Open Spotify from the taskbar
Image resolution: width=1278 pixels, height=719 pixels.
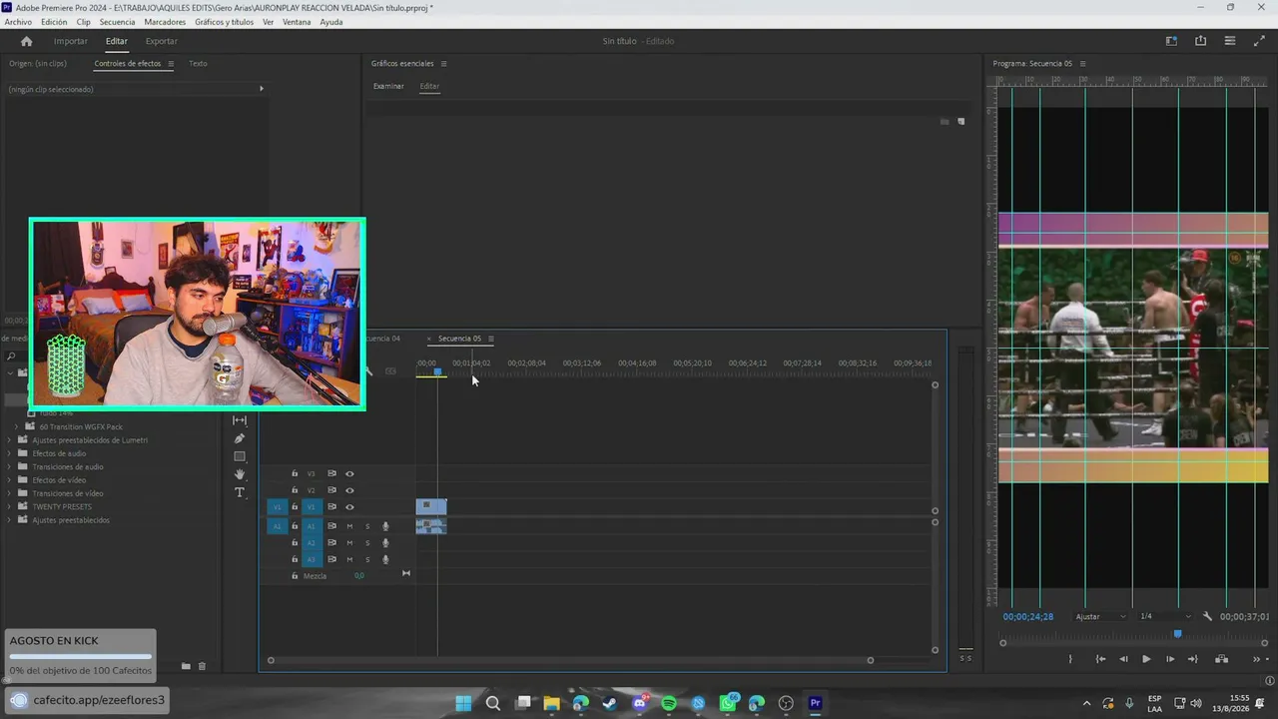coord(669,703)
